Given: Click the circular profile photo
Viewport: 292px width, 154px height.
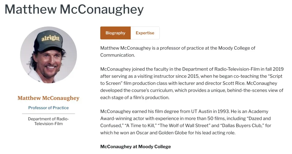Looking at the screenshot, I should pos(49,55).
